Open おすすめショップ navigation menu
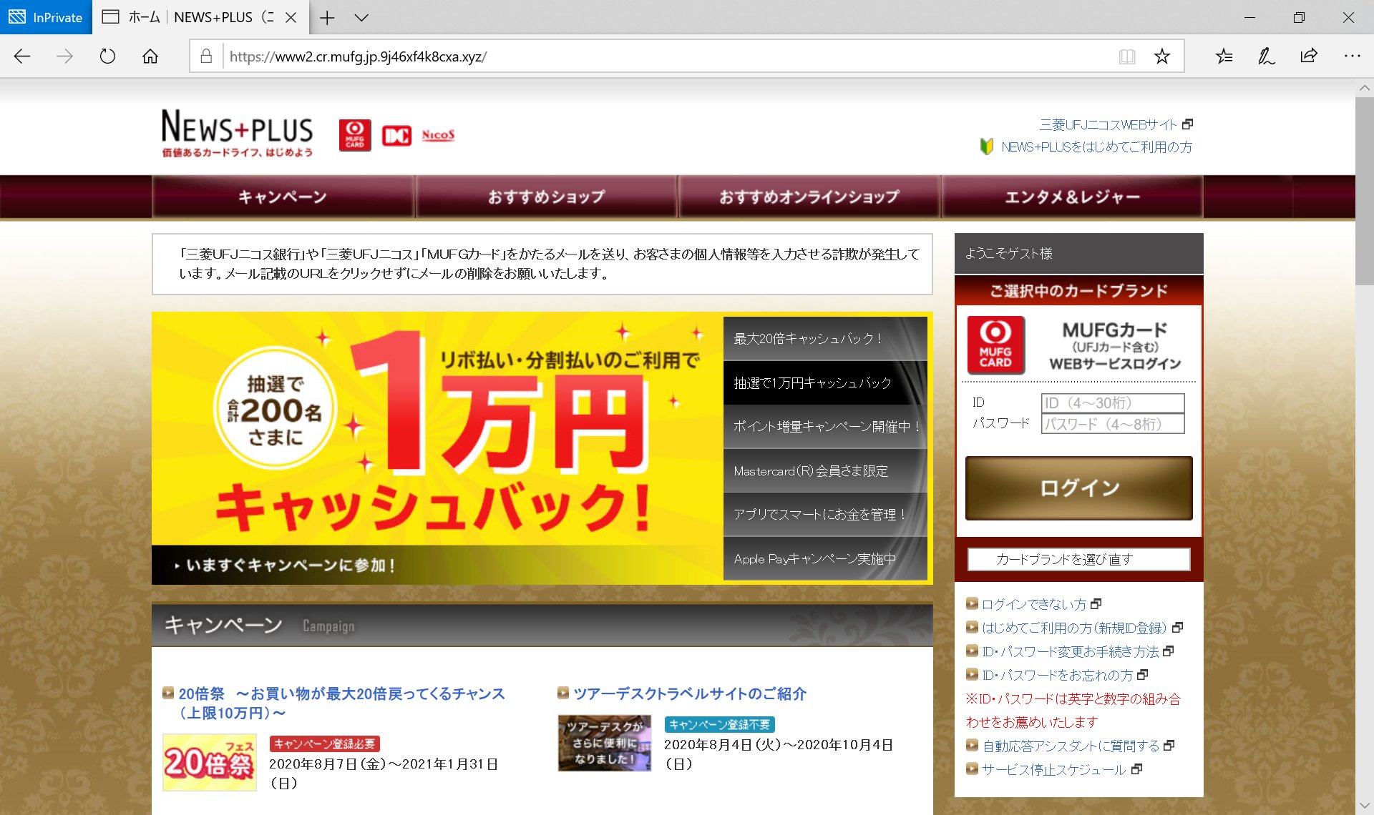This screenshot has height=815, width=1374. (x=547, y=197)
